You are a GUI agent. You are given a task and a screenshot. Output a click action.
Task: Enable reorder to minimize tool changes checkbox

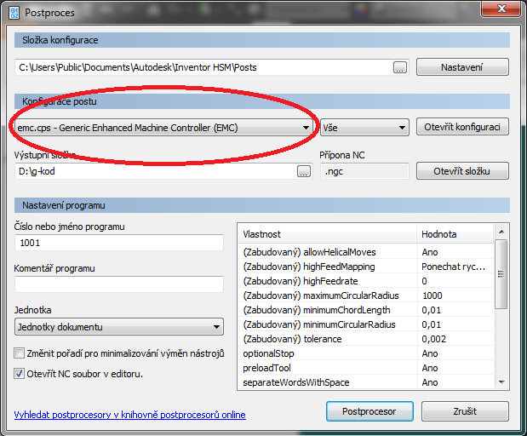[20, 353]
